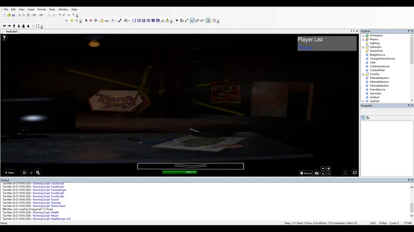The height and width of the screenshot is (232, 414).
Task: Click the Open file folder icon
Action: (9, 15)
